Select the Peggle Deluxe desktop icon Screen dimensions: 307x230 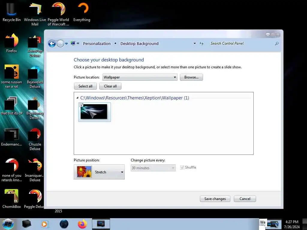coord(34,198)
